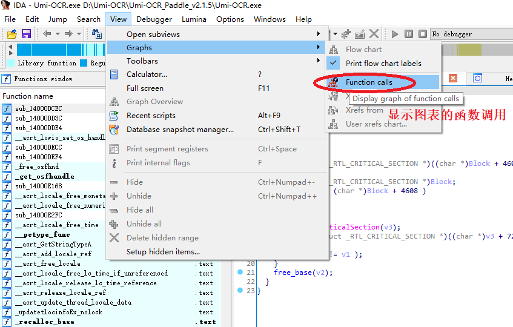The image size is (513, 327).
Task: Select Full screen menu entry
Action: pyautogui.click(x=217, y=88)
